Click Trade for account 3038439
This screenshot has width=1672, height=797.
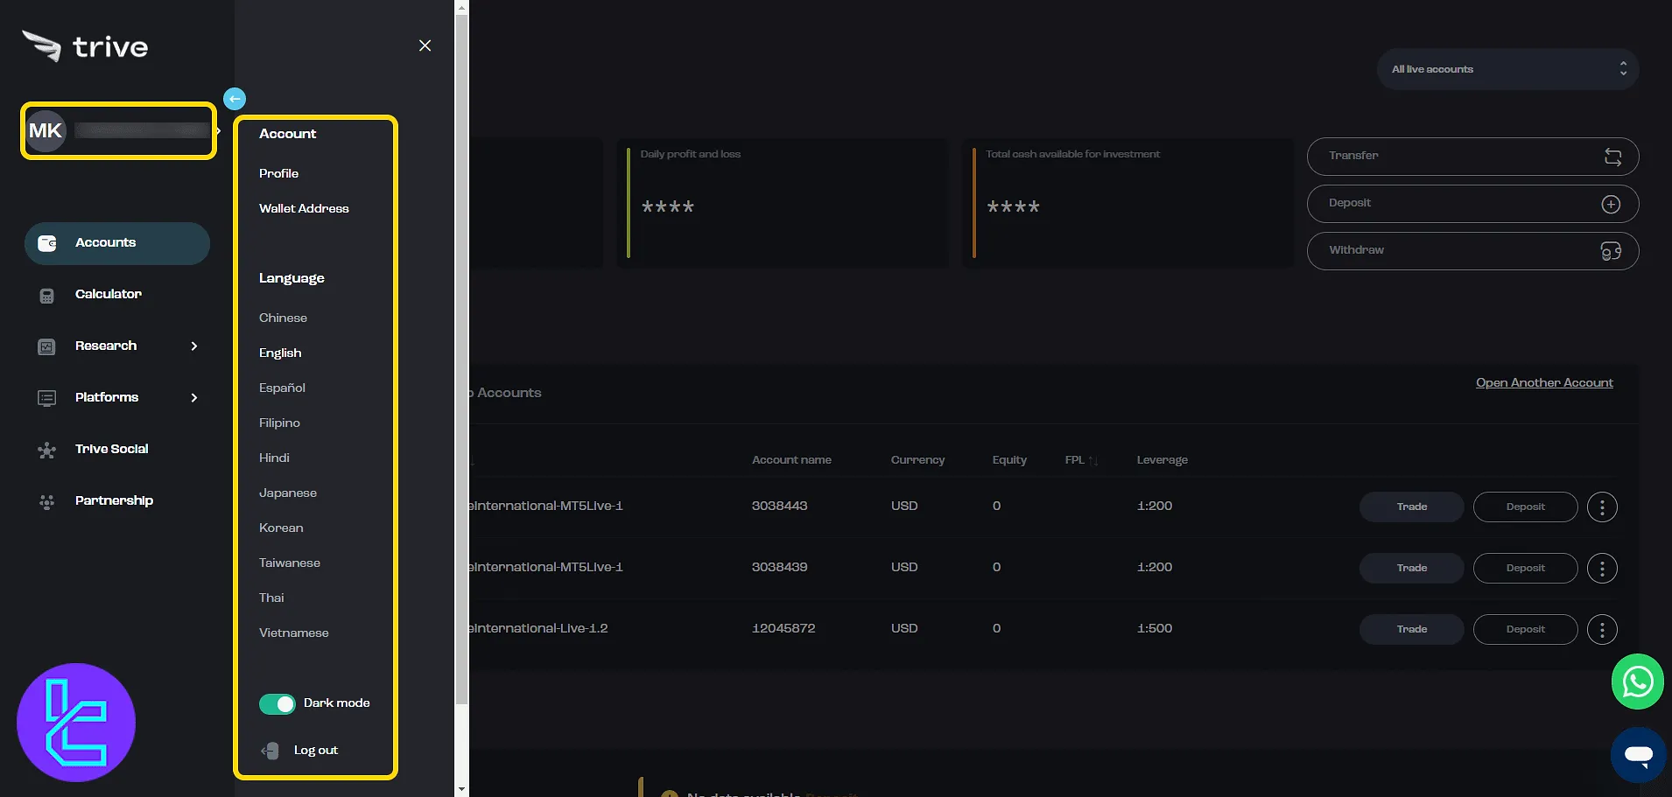point(1411,568)
